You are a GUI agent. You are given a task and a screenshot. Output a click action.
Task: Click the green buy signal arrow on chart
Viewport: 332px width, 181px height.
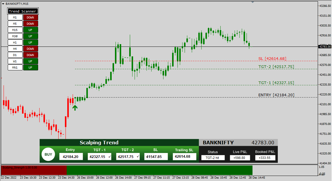click(x=75, y=108)
